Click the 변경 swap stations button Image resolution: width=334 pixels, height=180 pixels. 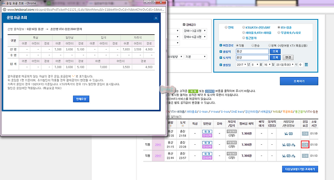click(x=288, y=58)
